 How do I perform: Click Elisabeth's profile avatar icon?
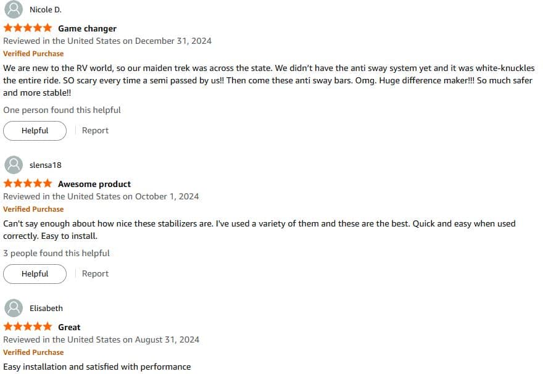(x=14, y=308)
